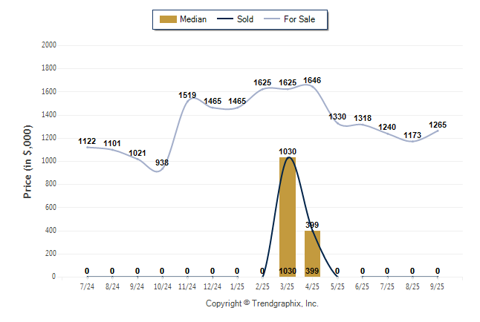
Task: Click the 1646 For Sale data label
Action: (x=312, y=80)
